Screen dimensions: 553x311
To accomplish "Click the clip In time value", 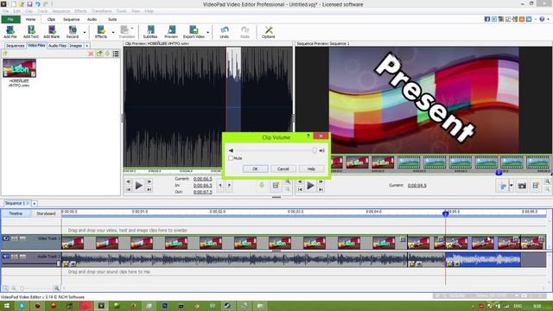I will click(x=203, y=186).
